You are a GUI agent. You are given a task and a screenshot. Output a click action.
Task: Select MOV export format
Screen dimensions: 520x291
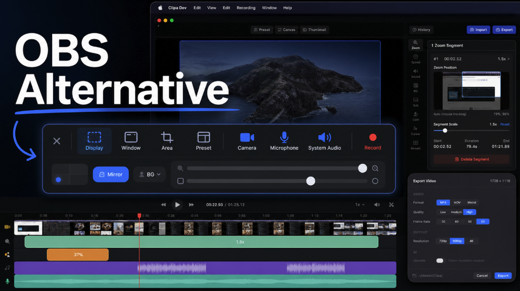point(457,202)
